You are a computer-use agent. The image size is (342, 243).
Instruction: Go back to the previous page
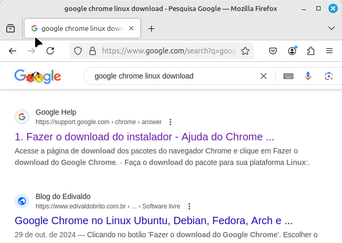pos(13,51)
